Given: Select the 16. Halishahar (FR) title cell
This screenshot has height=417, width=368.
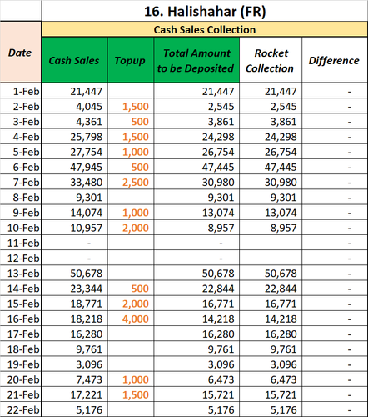Looking at the screenshot, I should 205,11.
